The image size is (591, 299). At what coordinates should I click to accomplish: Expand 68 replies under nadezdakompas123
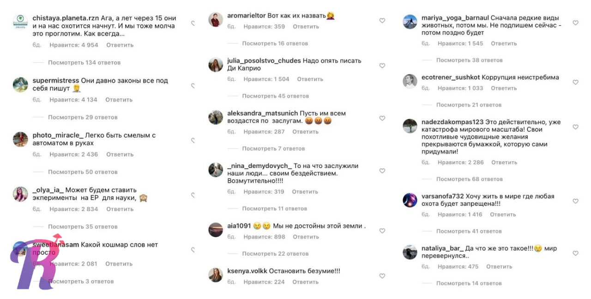tap(469, 179)
